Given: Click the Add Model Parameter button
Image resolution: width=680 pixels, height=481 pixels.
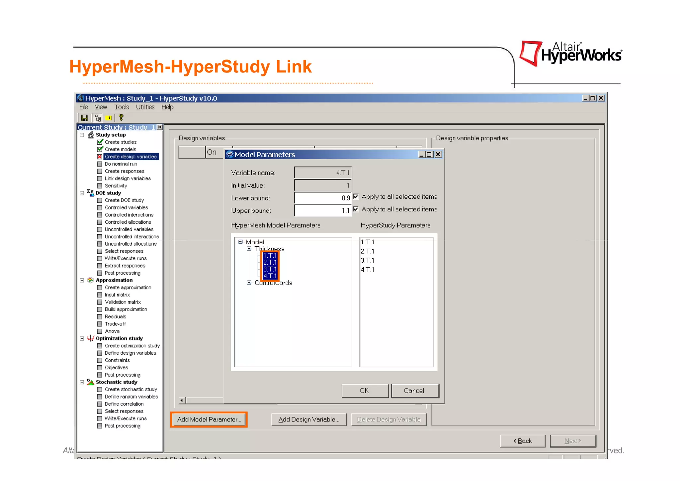Looking at the screenshot, I should 209,420.
